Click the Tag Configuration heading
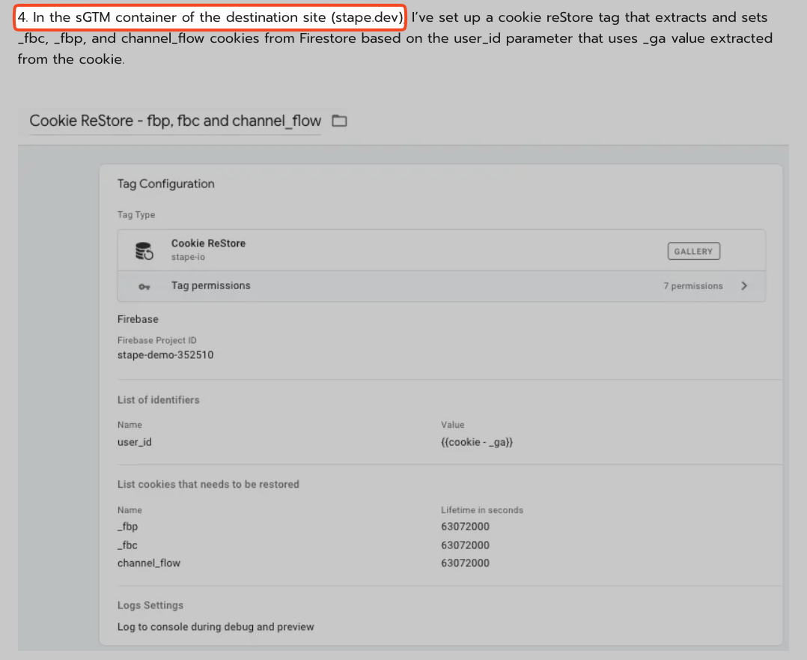 (x=165, y=184)
